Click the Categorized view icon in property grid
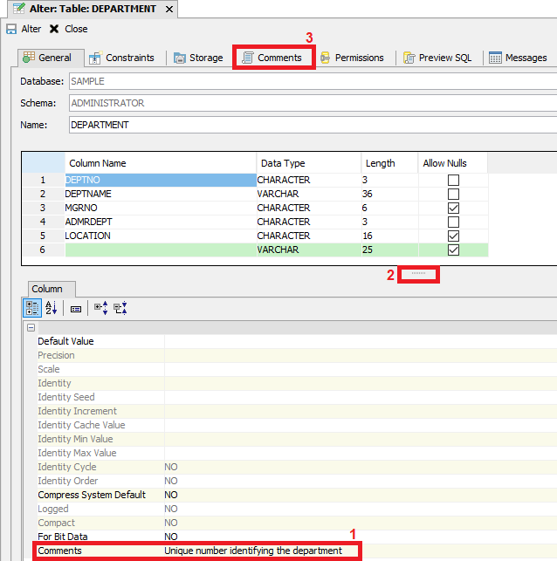 click(x=31, y=308)
